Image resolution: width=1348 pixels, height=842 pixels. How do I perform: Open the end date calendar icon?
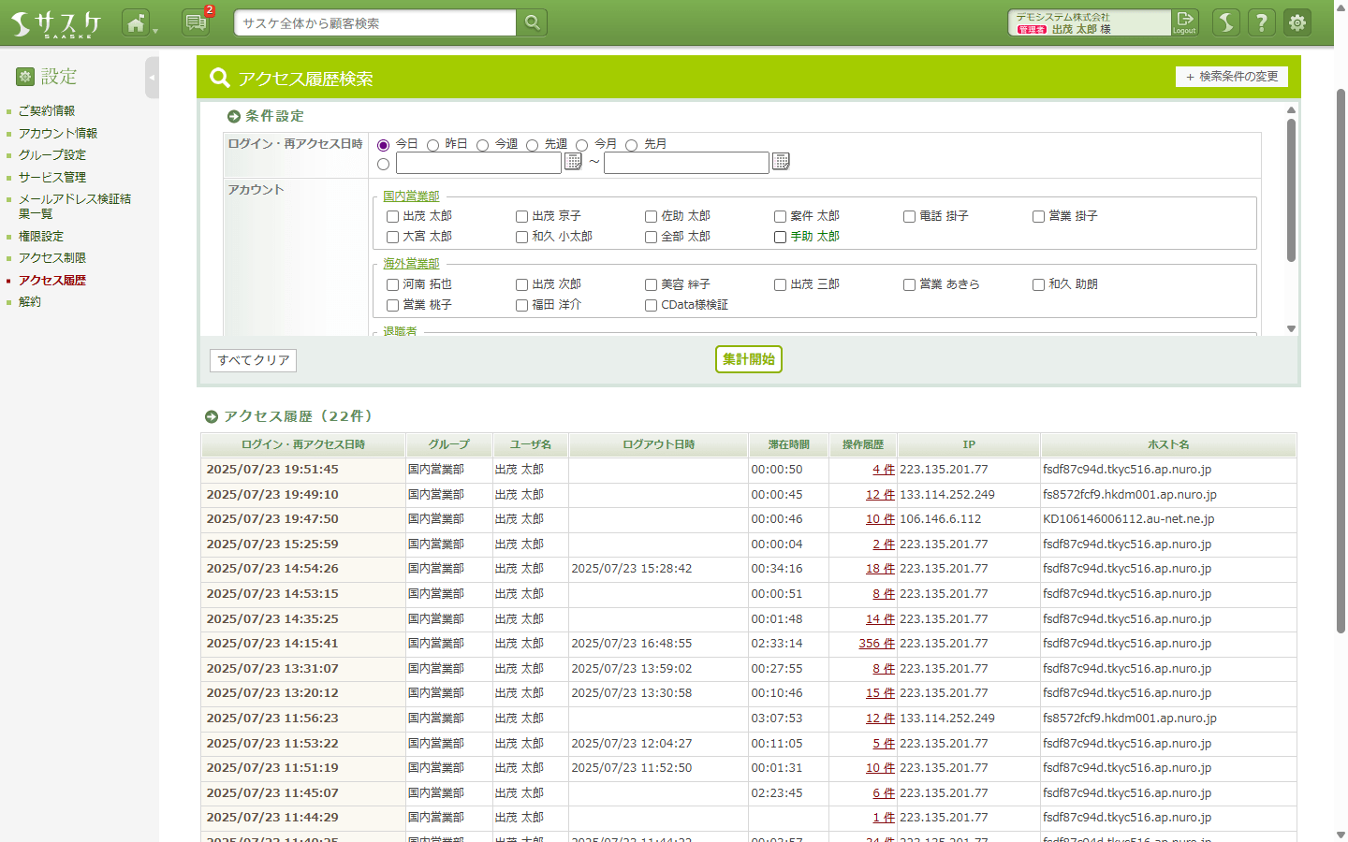click(781, 162)
